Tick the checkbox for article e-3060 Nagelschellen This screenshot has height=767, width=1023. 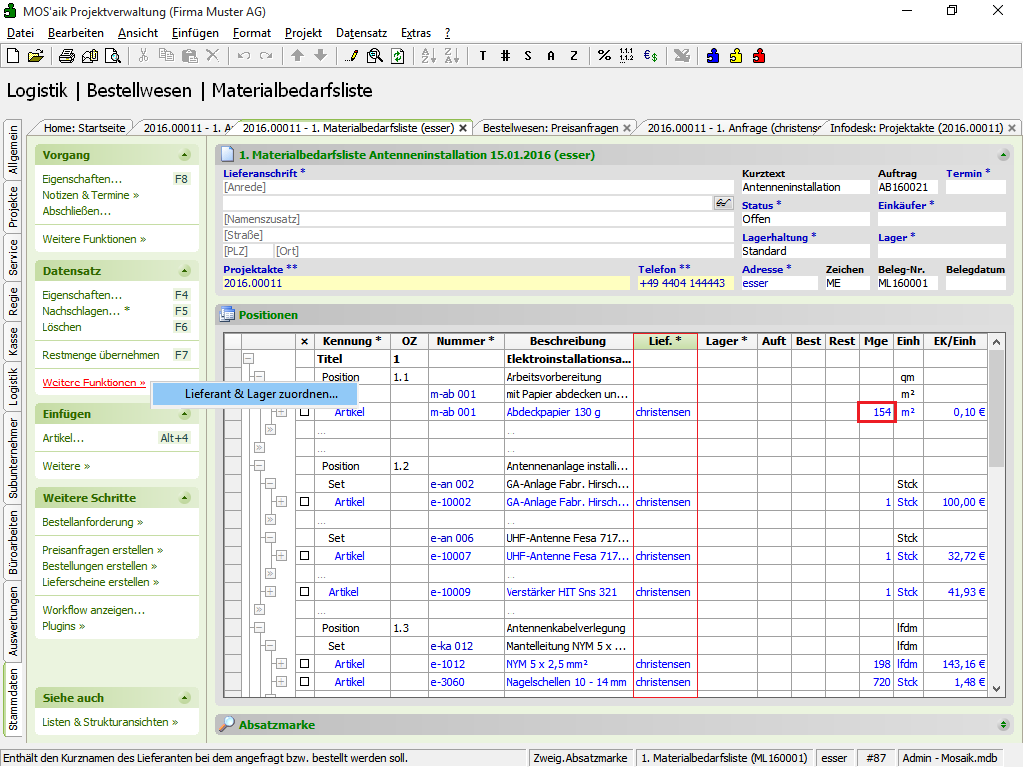[305, 682]
